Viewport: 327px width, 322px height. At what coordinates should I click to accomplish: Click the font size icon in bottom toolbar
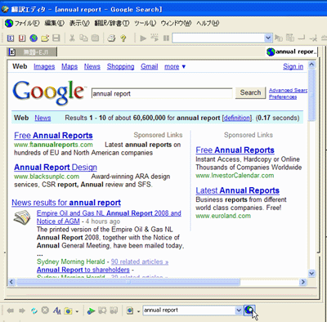pyautogui.click(x=57, y=311)
